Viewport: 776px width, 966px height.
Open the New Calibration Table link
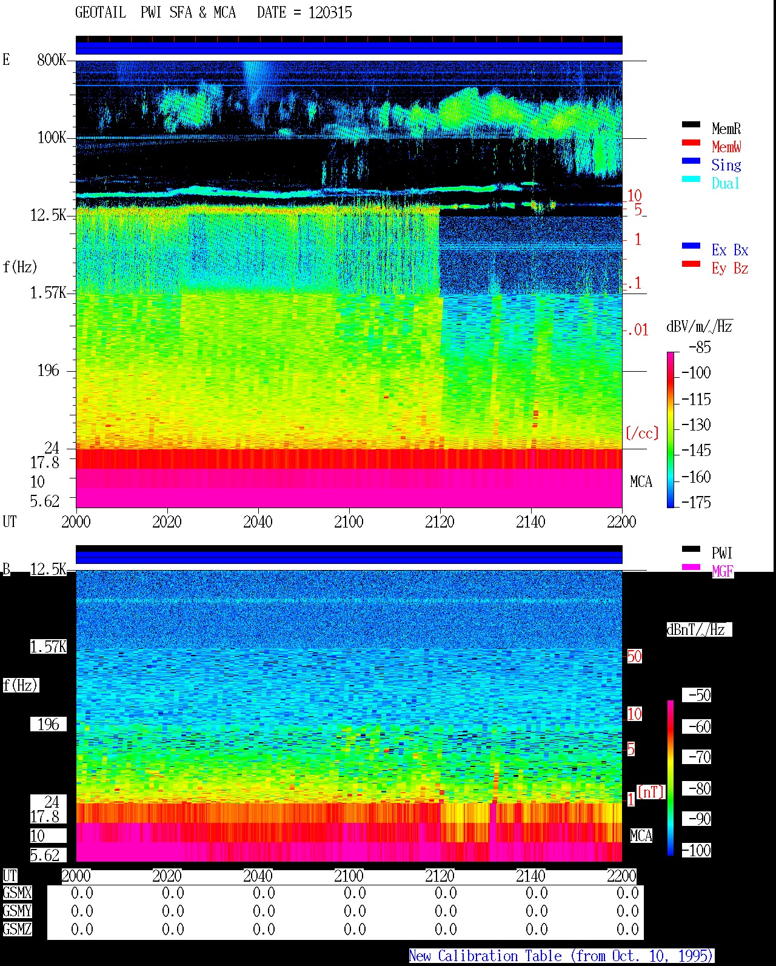[561, 956]
